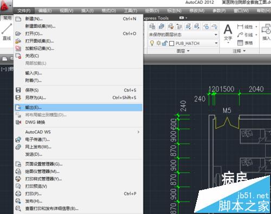Choose 电子传递(T)... menu entry
The height and width of the screenshot is (214, 271).
78,139
